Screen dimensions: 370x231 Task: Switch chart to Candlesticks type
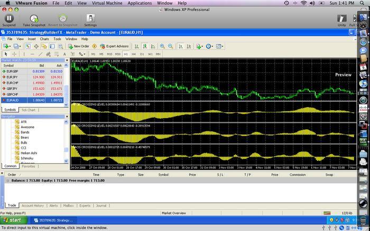pyautogui.click(x=145, y=46)
